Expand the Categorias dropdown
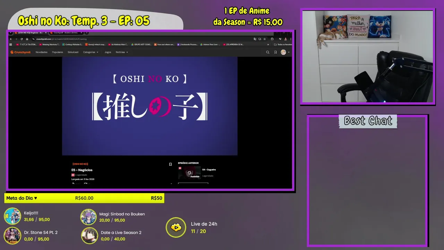This screenshot has width=444, height=250. click(91, 52)
